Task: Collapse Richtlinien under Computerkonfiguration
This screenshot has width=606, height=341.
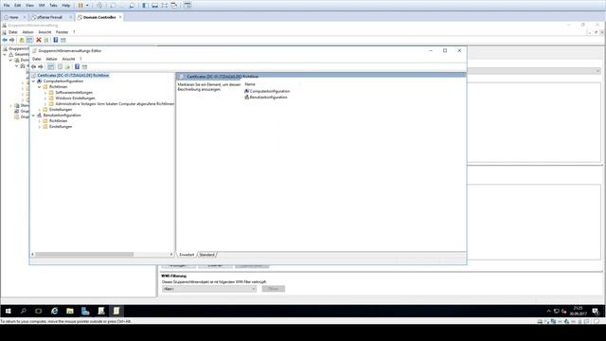Action: (x=40, y=87)
